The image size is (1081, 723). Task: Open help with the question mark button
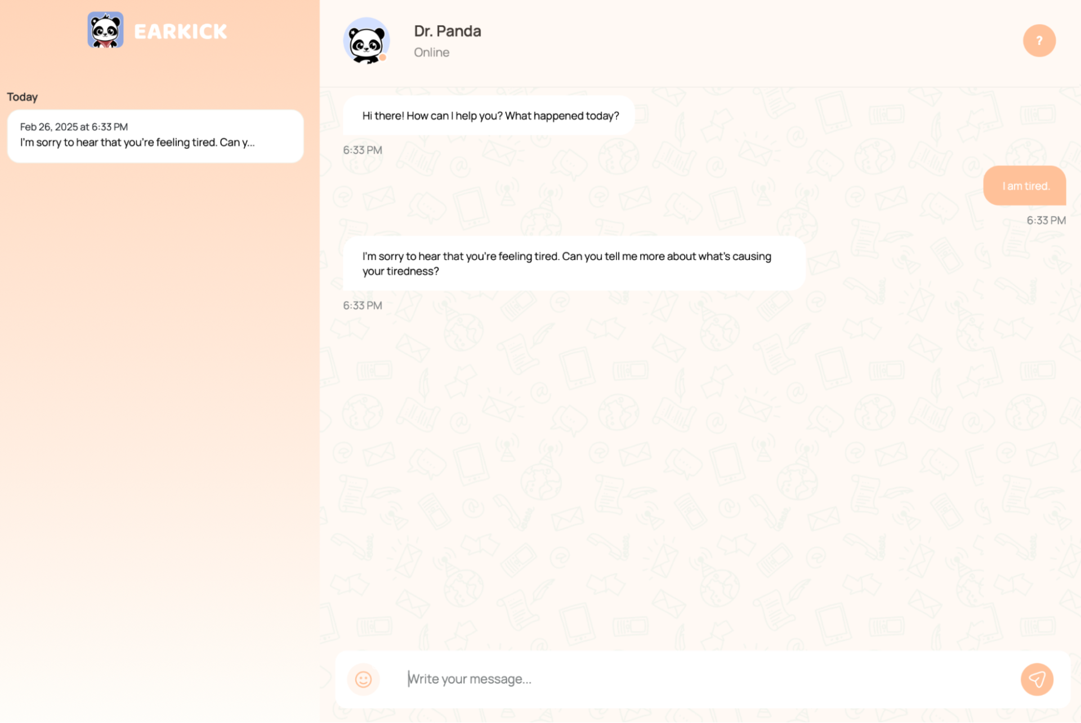[1039, 41]
